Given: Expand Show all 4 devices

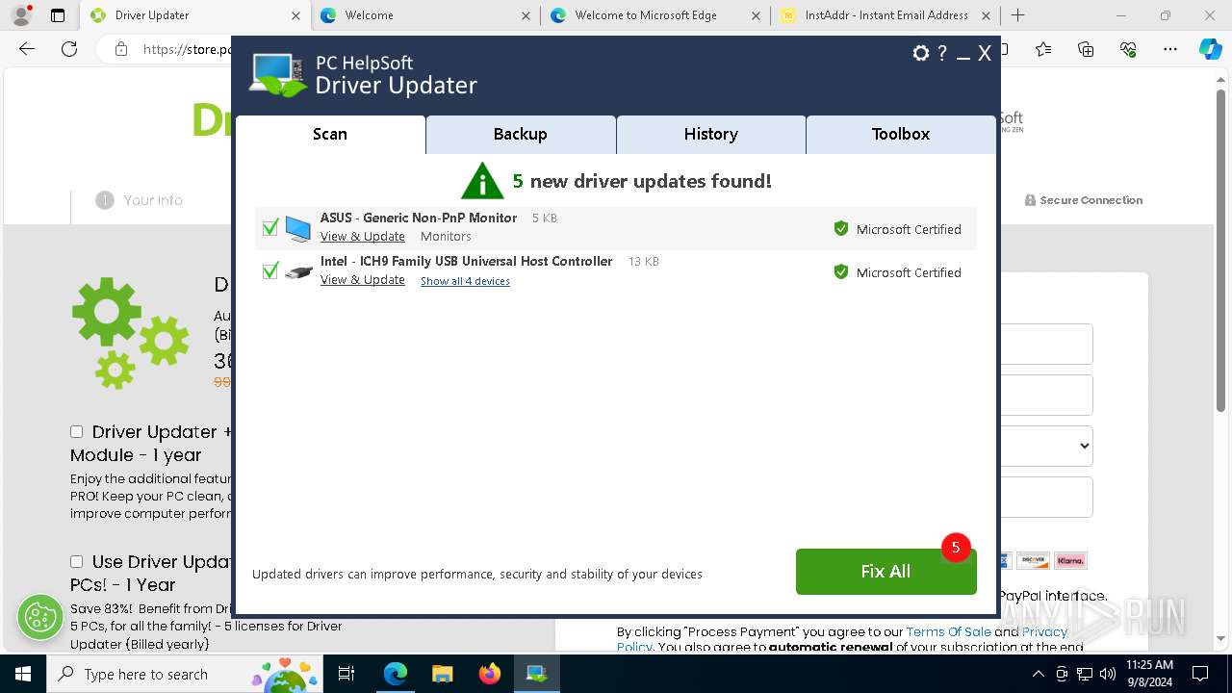Looking at the screenshot, I should click(465, 281).
